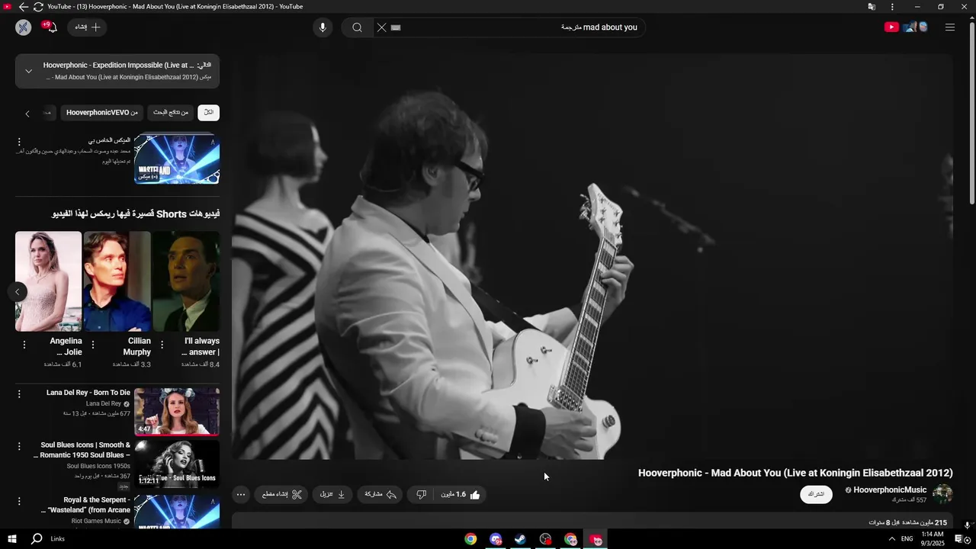Screen dimensions: 976x549
Task: Open options for Angelina Jolie short
Action: (24, 345)
